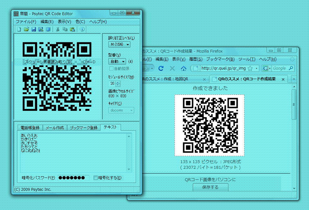Click the Paste clipboard icon
Viewport: 309px width, 210px height.
[x=72, y=29]
